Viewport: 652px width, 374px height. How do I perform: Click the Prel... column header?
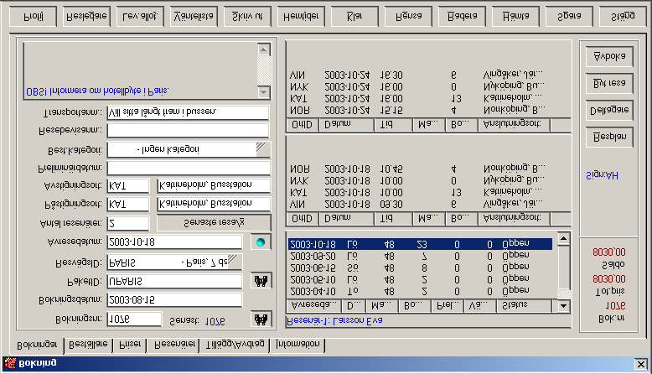tap(448, 305)
